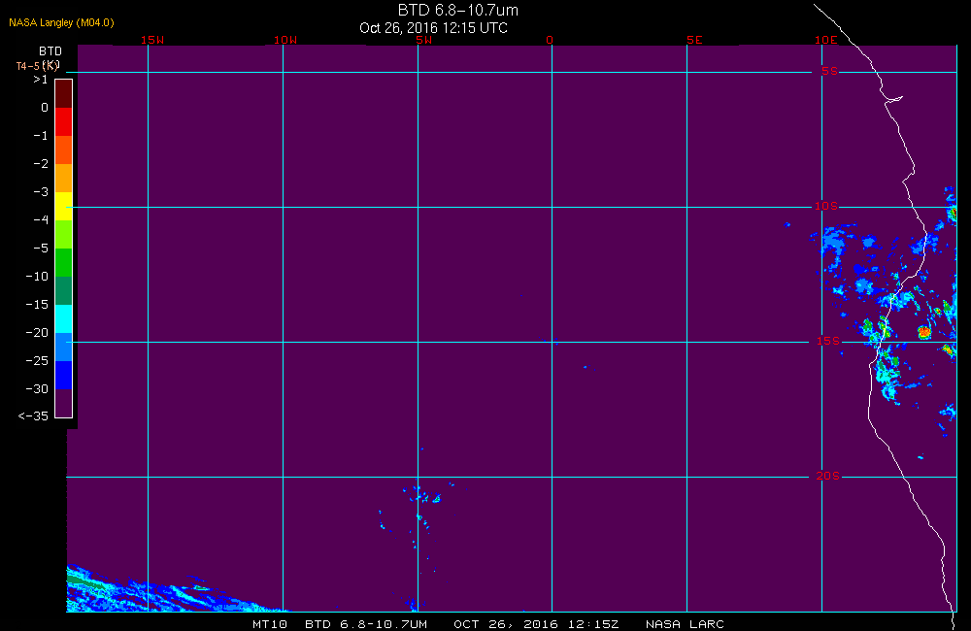Click the '<-35' legend value
The height and width of the screenshot is (631, 971).
coord(33,416)
